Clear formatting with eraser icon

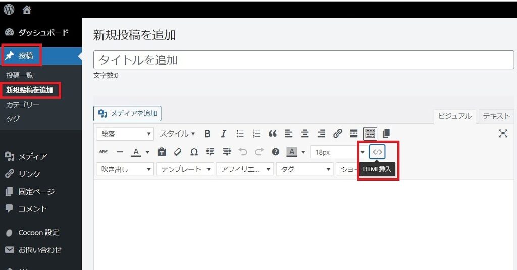[x=178, y=152]
